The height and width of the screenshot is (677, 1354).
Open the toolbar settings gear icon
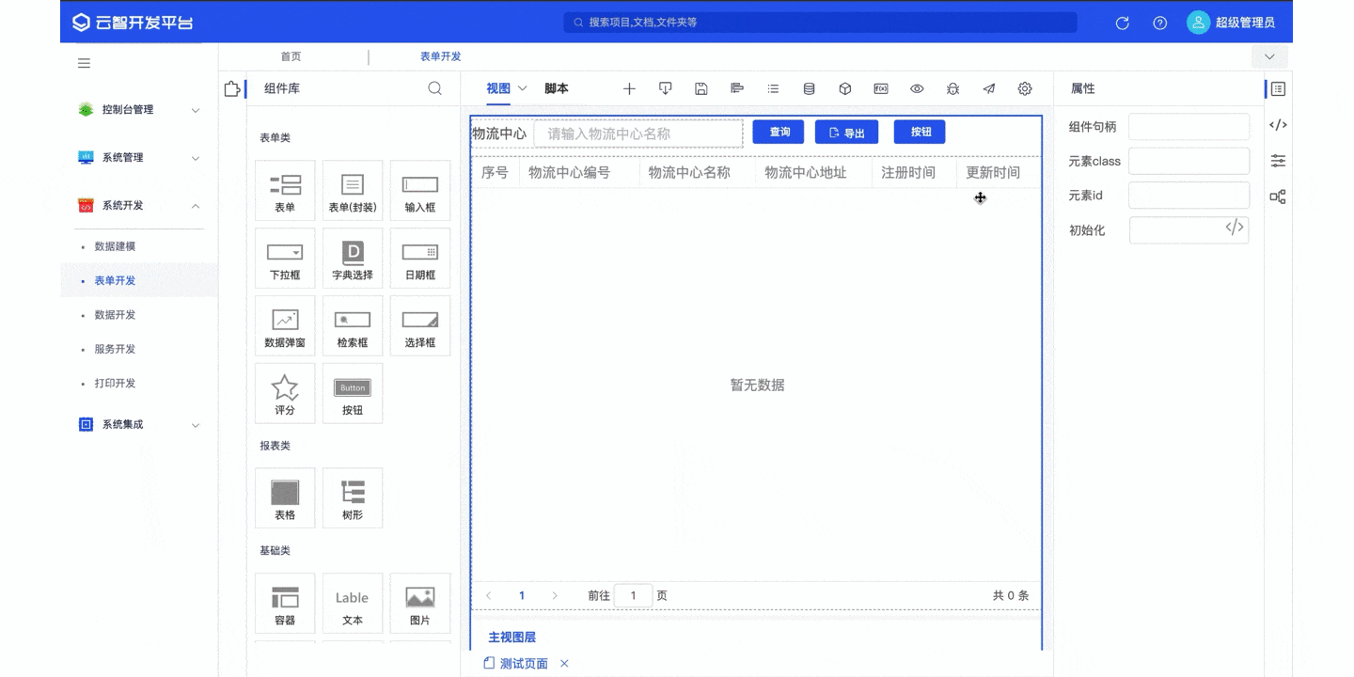click(x=1025, y=88)
